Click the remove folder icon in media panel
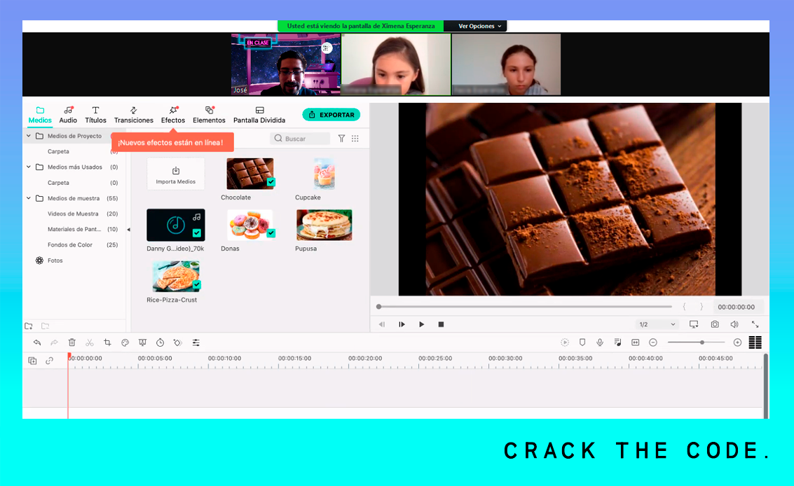The height and width of the screenshot is (486, 794). [45, 326]
